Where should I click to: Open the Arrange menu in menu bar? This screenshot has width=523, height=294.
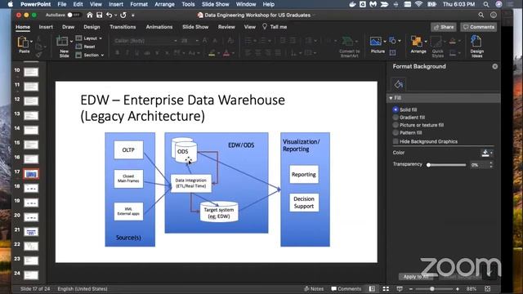click(164, 4)
